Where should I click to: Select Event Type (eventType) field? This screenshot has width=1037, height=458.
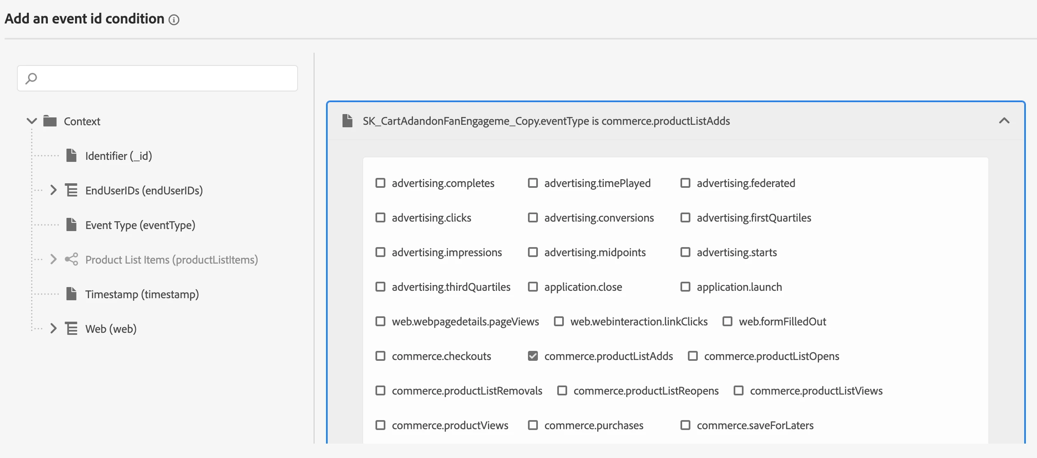click(x=140, y=225)
